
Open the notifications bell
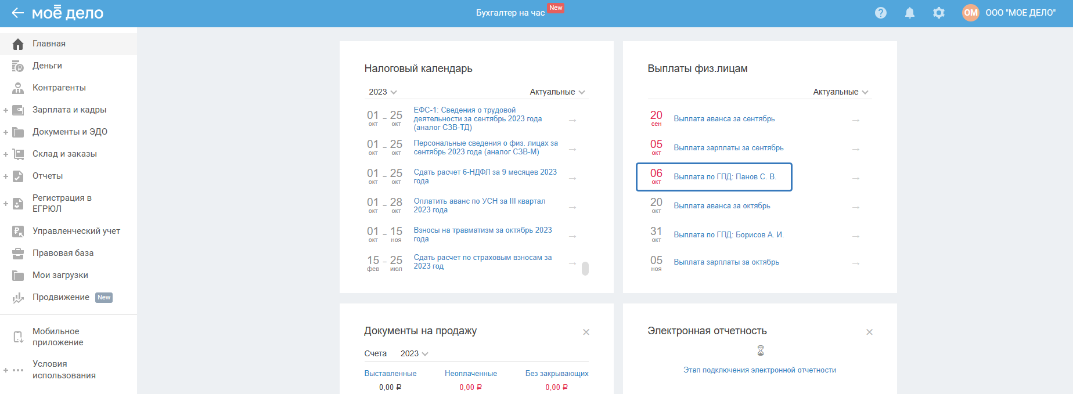coord(910,13)
